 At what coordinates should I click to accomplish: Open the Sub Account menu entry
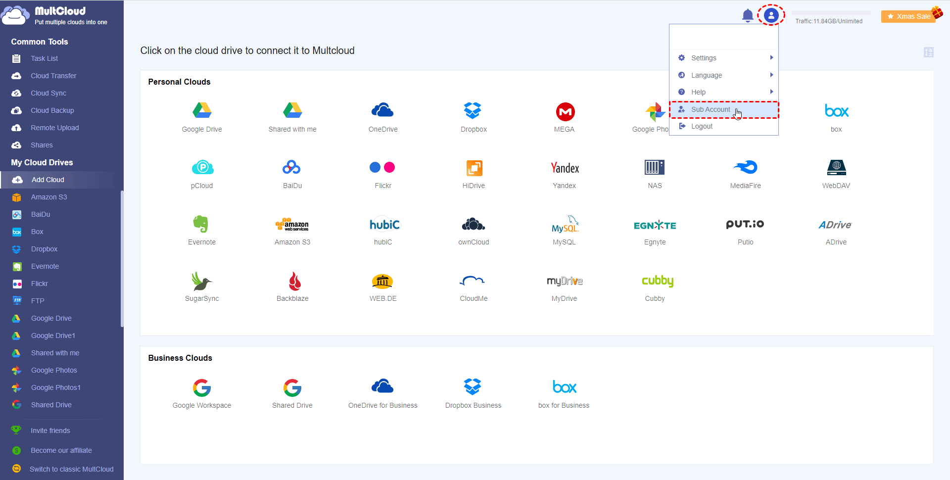724,109
